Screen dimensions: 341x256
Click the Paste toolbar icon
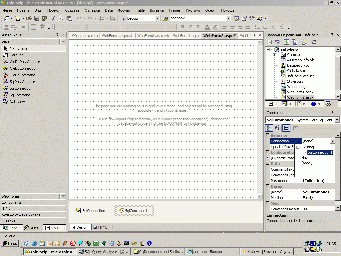click(69, 18)
